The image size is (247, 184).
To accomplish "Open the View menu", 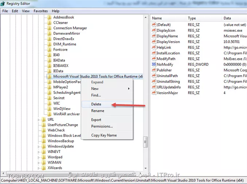I will 26,11.
